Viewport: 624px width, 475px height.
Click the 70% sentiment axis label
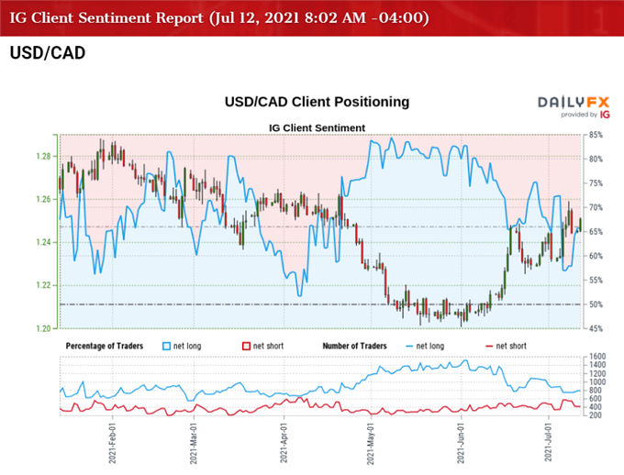click(x=596, y=207)
